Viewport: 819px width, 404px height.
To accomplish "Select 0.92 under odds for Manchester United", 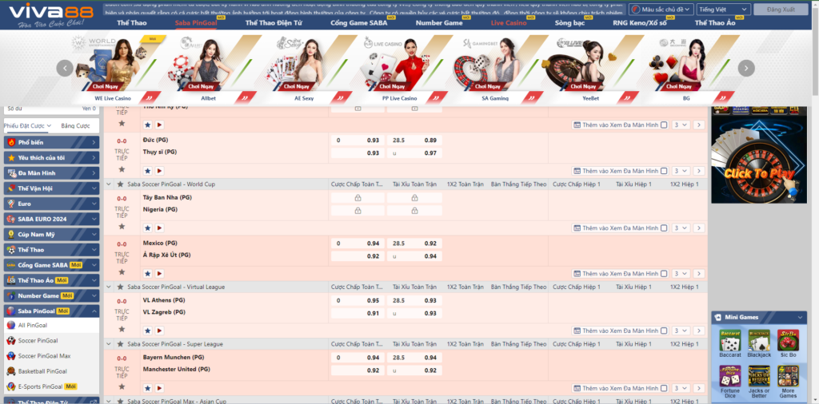I will coord(415,370).
